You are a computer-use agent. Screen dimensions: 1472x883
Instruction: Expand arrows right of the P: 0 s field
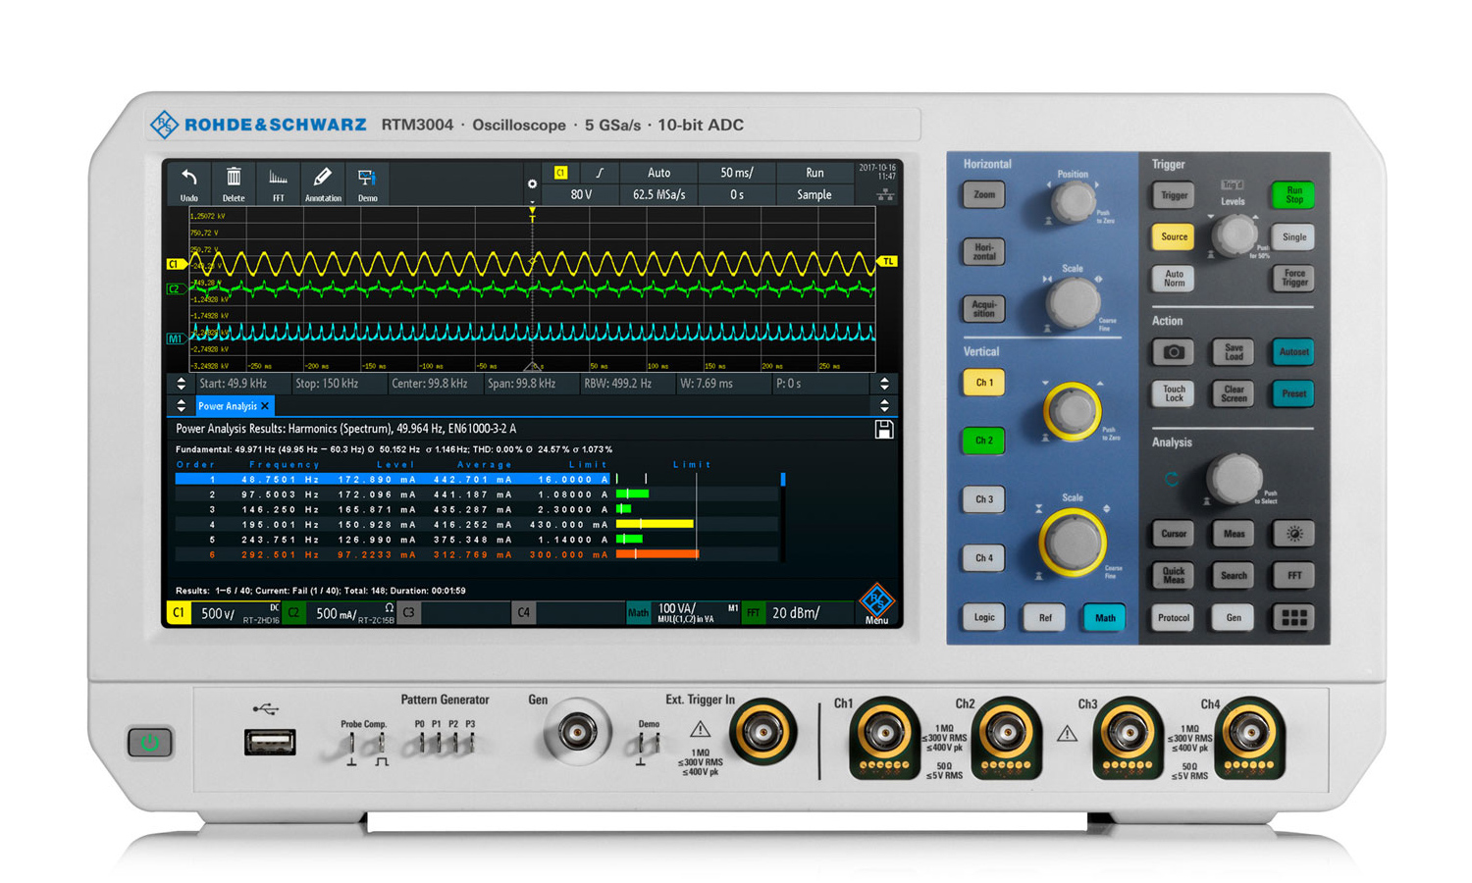tap(884, 384)
